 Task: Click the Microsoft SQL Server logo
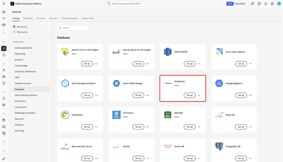tap(65, 147)
